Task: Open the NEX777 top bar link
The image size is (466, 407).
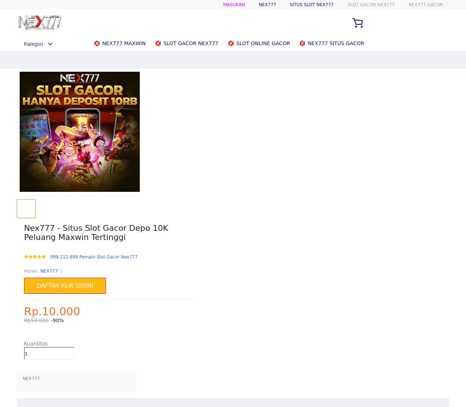Action: pos(267,5)
